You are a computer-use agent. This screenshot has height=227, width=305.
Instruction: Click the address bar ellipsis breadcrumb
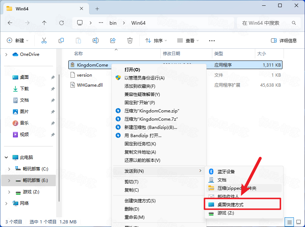pyautogui.click(x=101, y=23)
